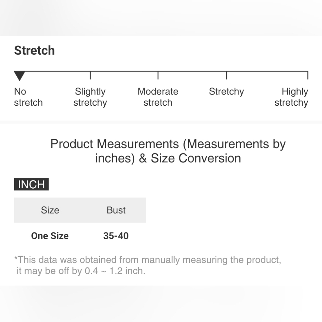322x322 pixels.
Task: Click the end tick above Highly stretchy
Action: pyautogui.click(x=308, y=75)
